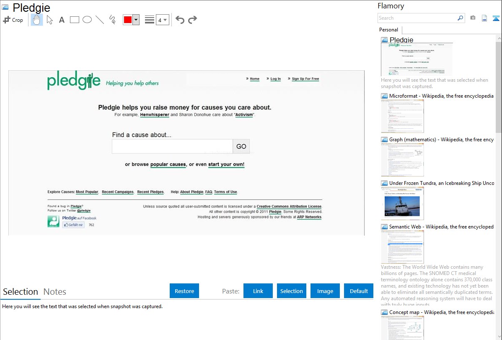
Task: Click the snapshot list vertical scrollbar
Action: click(x=499, y=86)
